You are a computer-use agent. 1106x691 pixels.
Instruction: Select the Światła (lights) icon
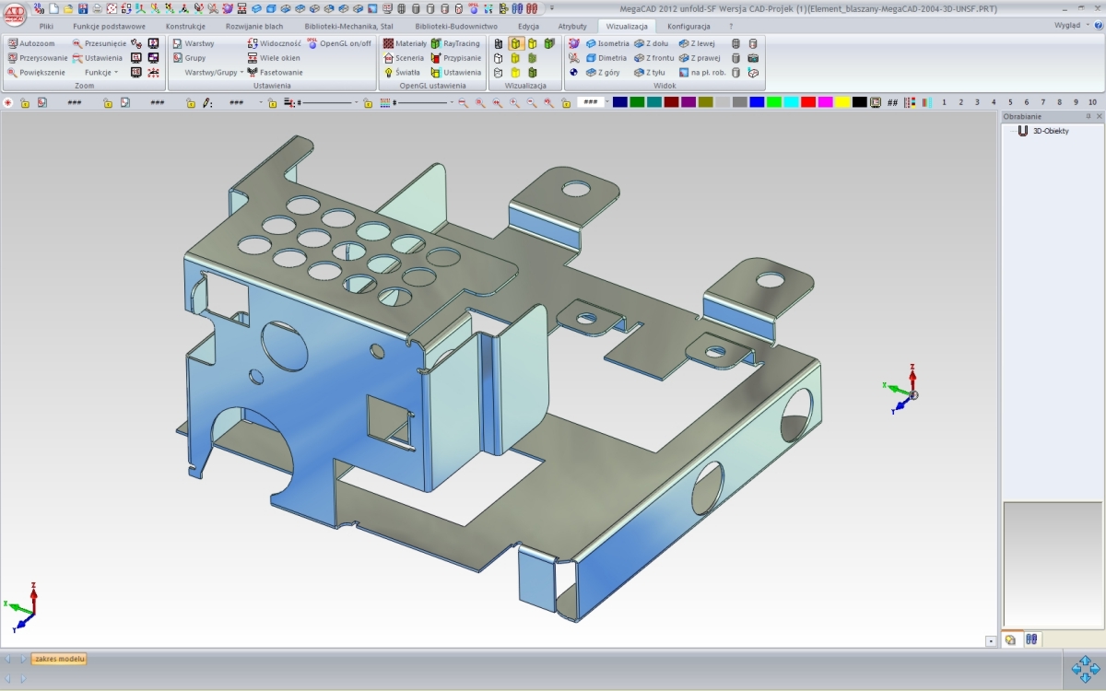(x=403, y=72)
